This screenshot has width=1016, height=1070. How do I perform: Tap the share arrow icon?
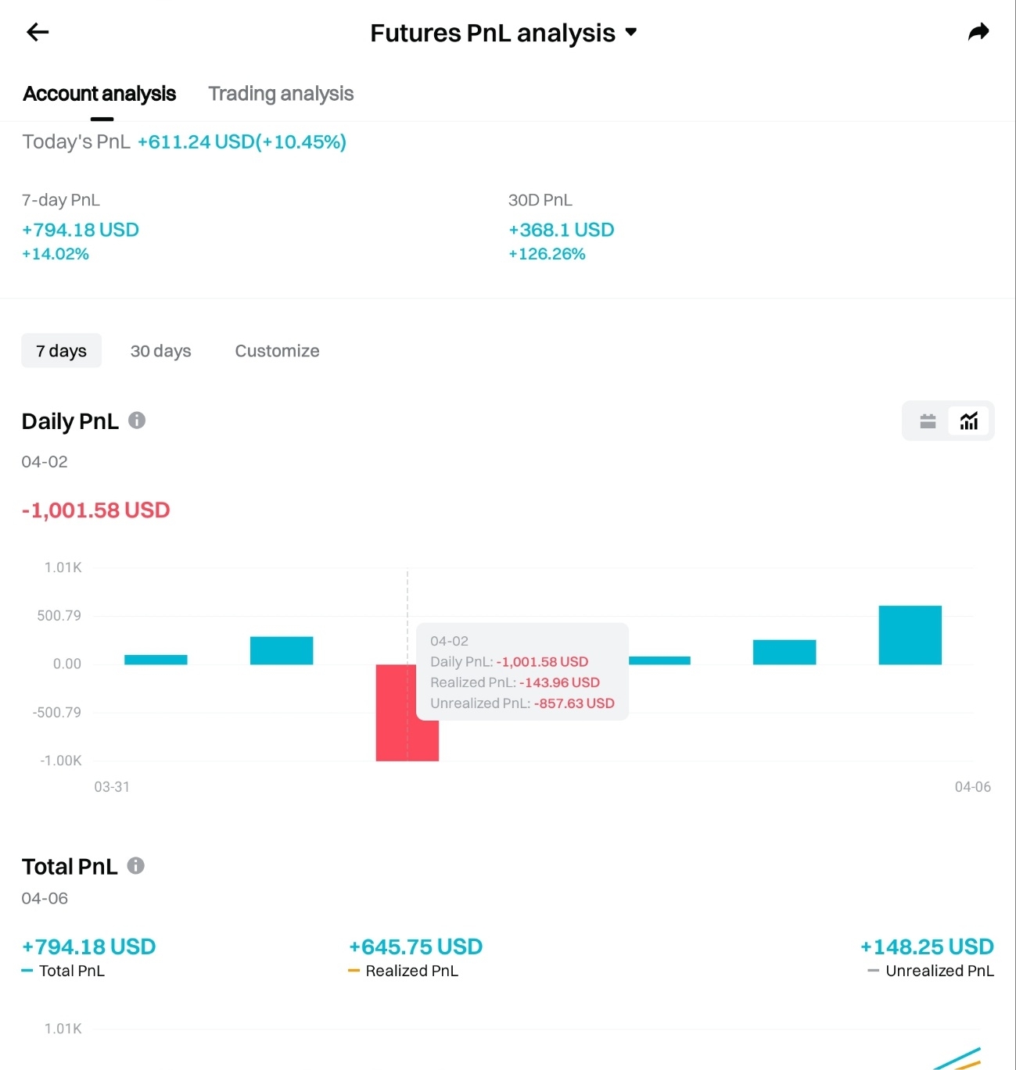(x=978, y=32)
